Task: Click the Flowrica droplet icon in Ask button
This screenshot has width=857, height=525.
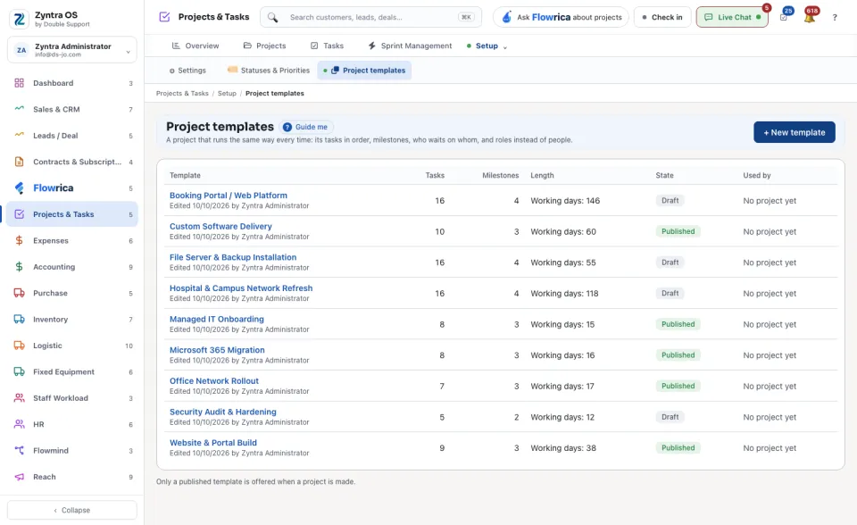Action: [x=507, y=17]
